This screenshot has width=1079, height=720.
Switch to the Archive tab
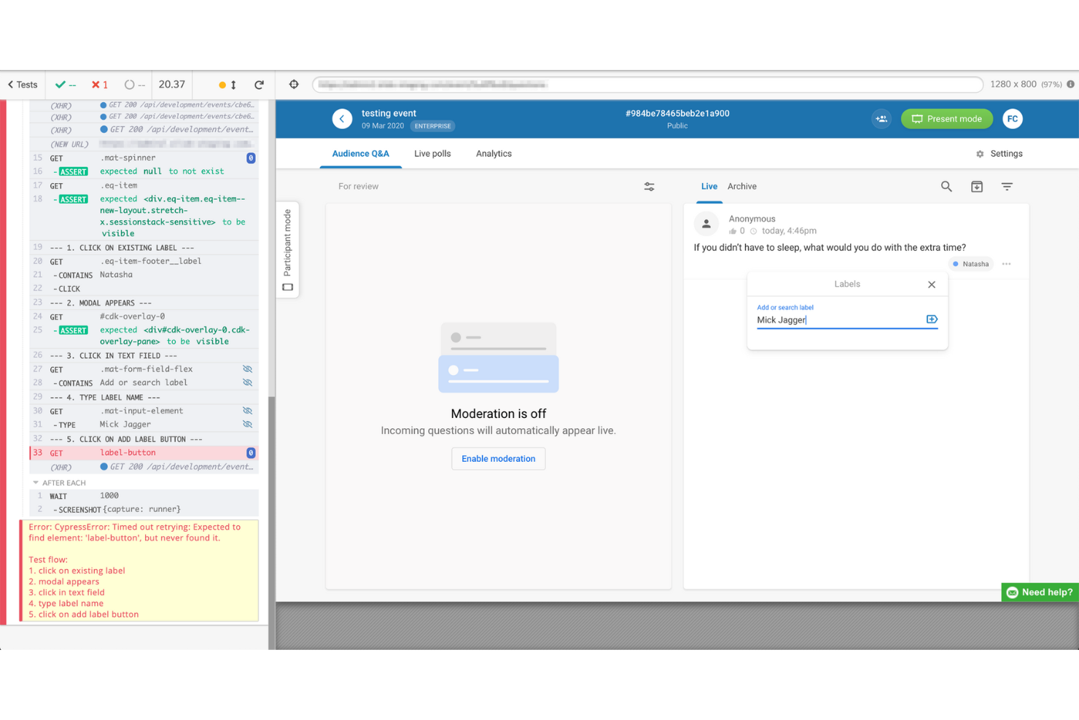coord(741,186)
